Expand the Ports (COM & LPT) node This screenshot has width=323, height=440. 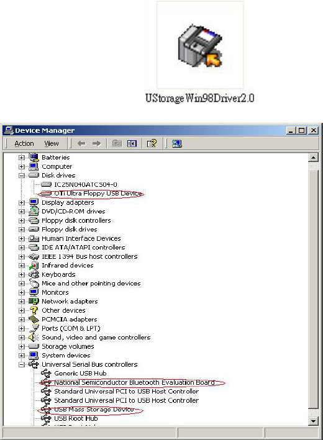22,328
